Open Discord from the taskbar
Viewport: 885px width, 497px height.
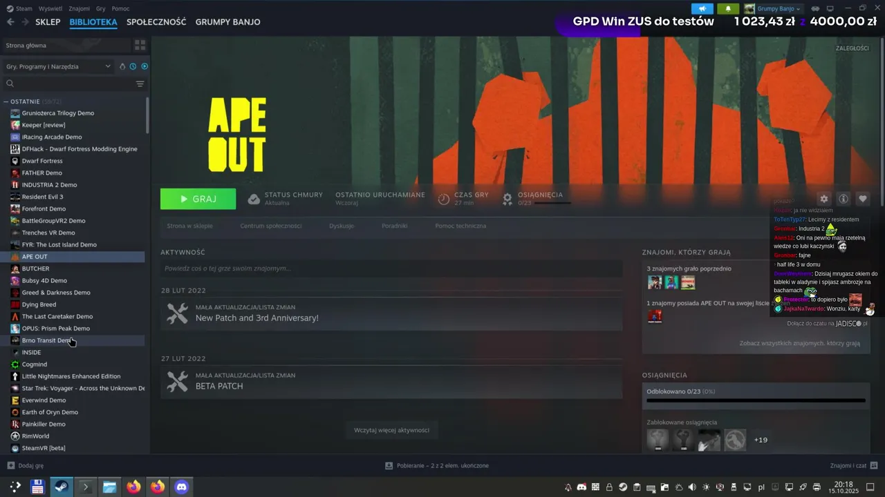[x=182, y=487]
